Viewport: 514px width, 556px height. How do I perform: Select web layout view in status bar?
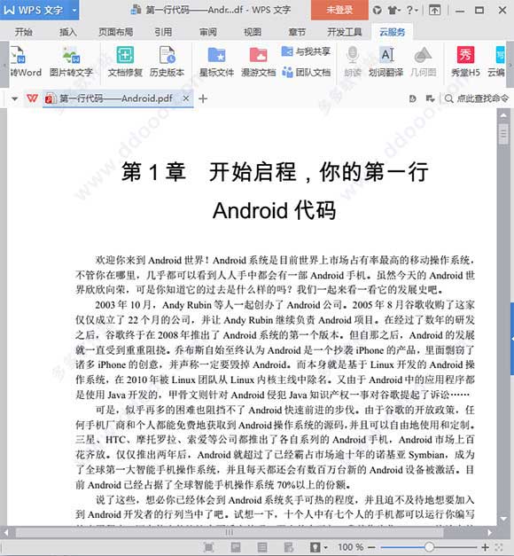click(x=289, y=547)
